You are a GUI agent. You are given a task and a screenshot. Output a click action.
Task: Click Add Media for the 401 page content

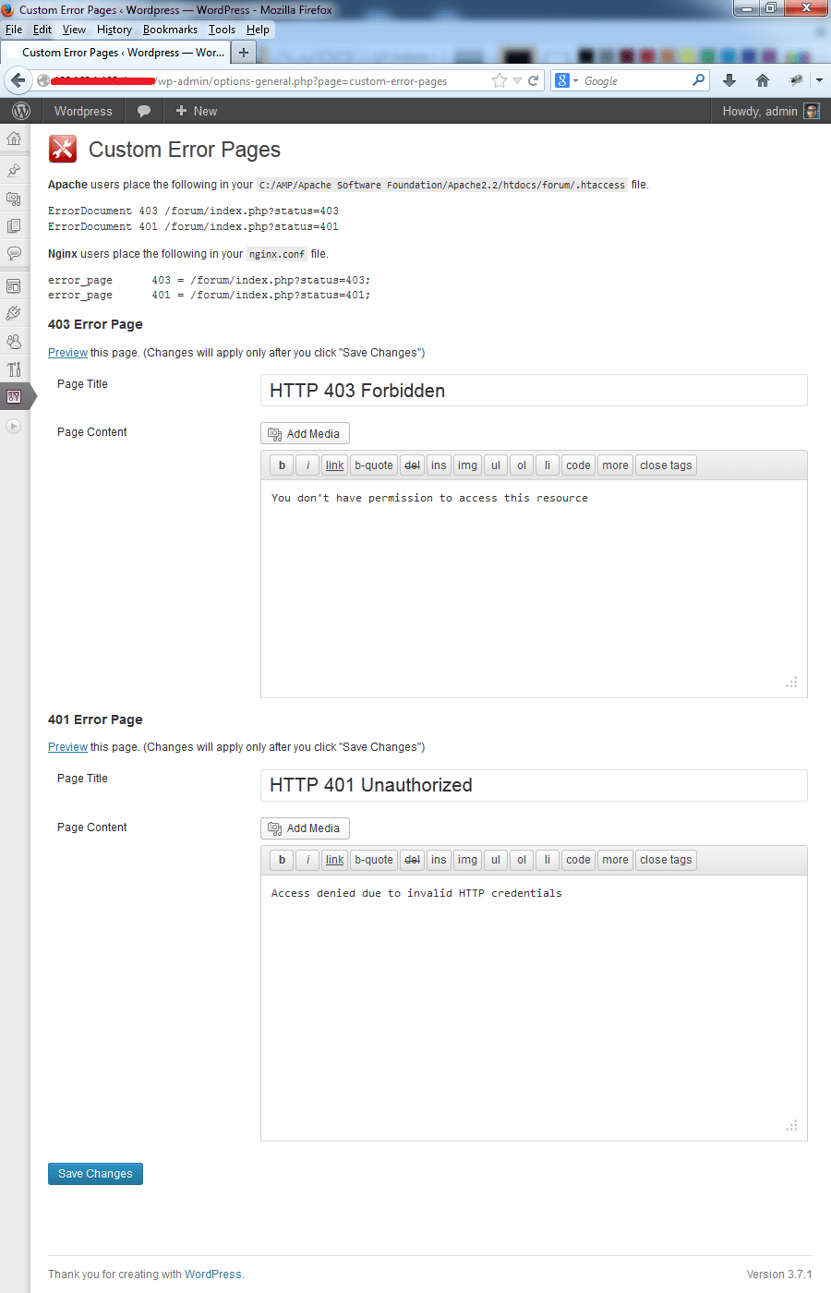305,828
